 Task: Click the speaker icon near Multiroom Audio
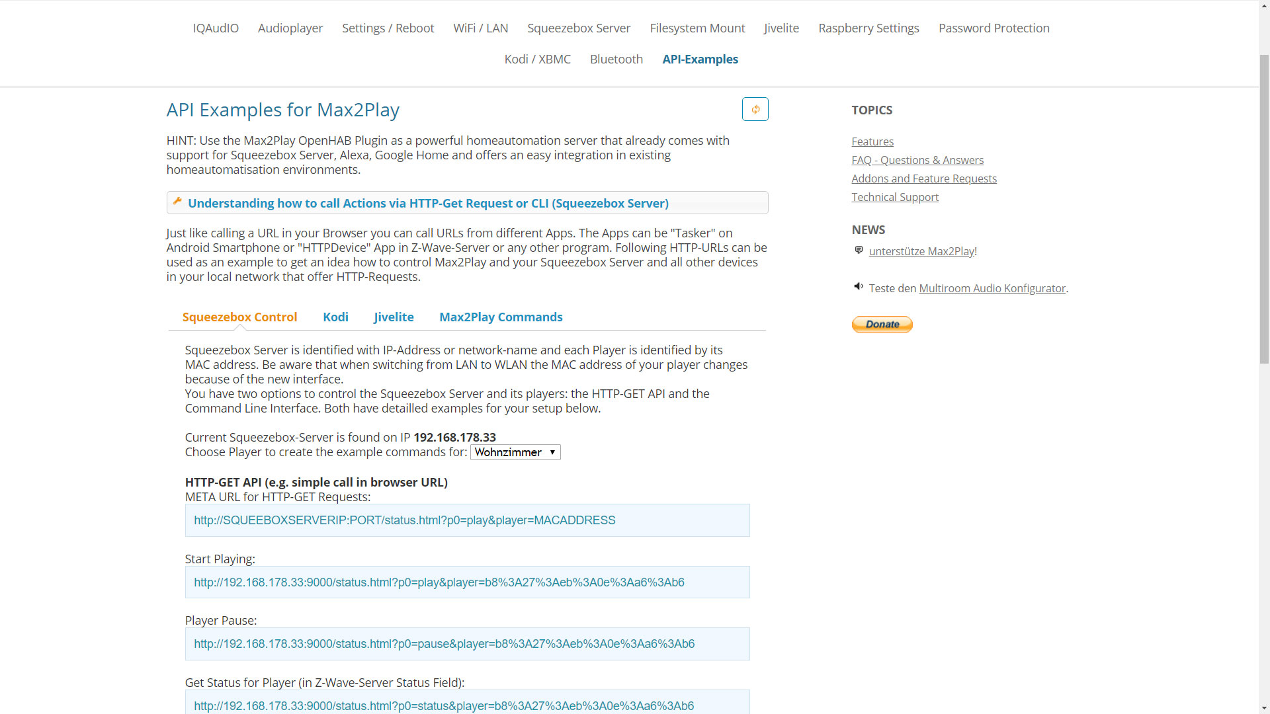click(x=859, y=286)
